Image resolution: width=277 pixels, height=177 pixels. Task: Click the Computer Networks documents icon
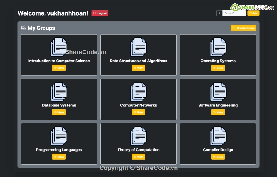click(x=138, y=92)
